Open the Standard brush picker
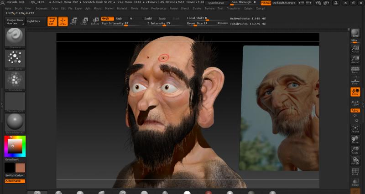The height and width of the screenshot is (194, 365). pos(15,38)
